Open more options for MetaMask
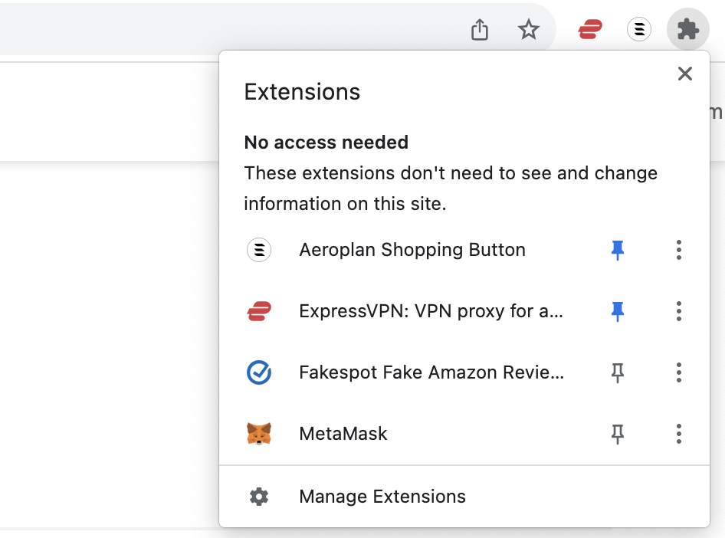Screen dimensions: 725x538 679,434
